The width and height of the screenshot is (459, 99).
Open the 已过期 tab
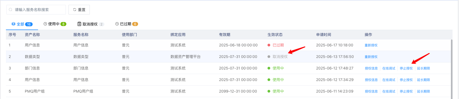click(127, 24)
